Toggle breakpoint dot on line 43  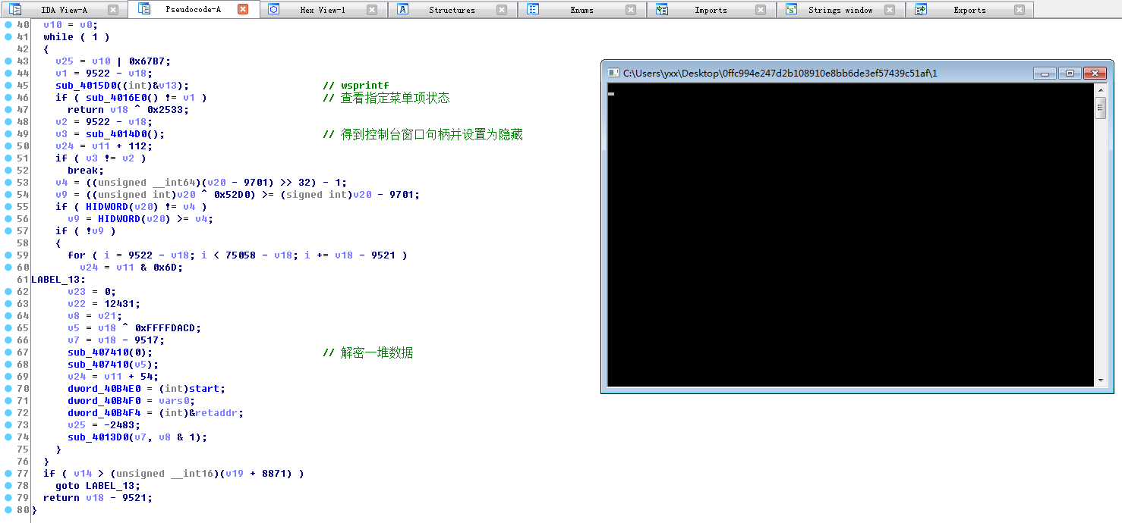pyautogui.click(x=8, y=61)
